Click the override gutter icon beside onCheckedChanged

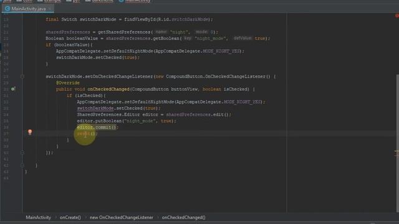coord(13,89)
